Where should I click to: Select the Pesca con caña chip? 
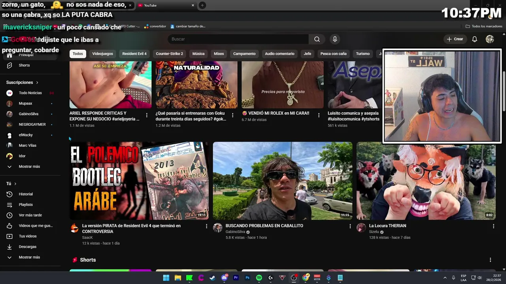333,54
